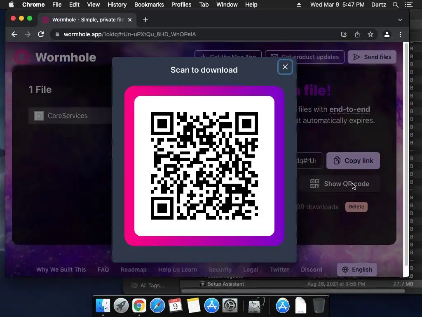Open System Preferences from the Dock
422x317 pixels.
(x=230, y=305)
